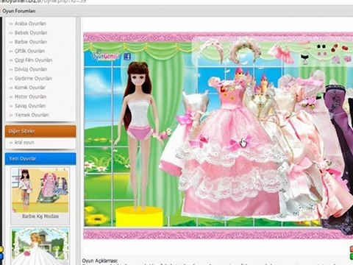Viewport: 353px width, 265px height.
Task: Open the Barbie Kış Modası game thumbnail
Action: point(40,190)
